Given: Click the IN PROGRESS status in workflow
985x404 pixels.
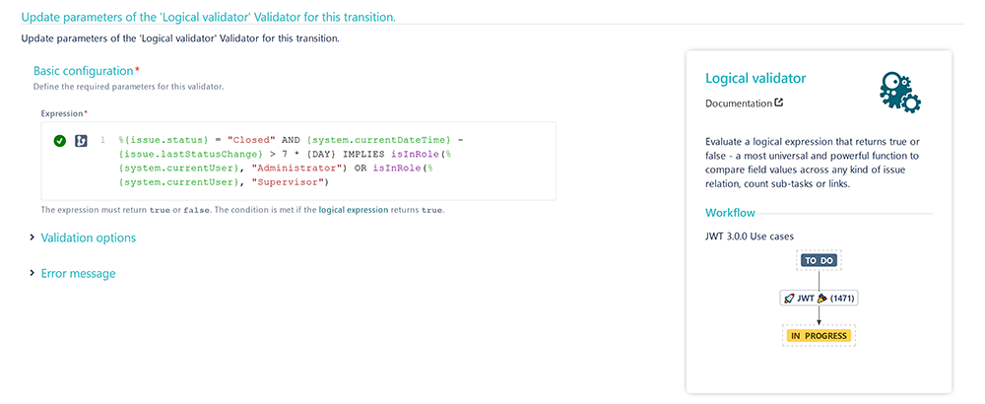Looking at the screenshot, I should point(820,335).
